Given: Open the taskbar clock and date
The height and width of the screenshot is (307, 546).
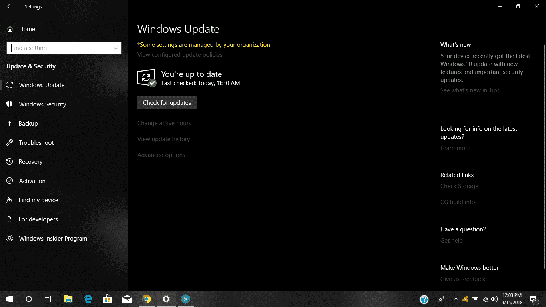Looking at the screenshot, I should [512, 299].
